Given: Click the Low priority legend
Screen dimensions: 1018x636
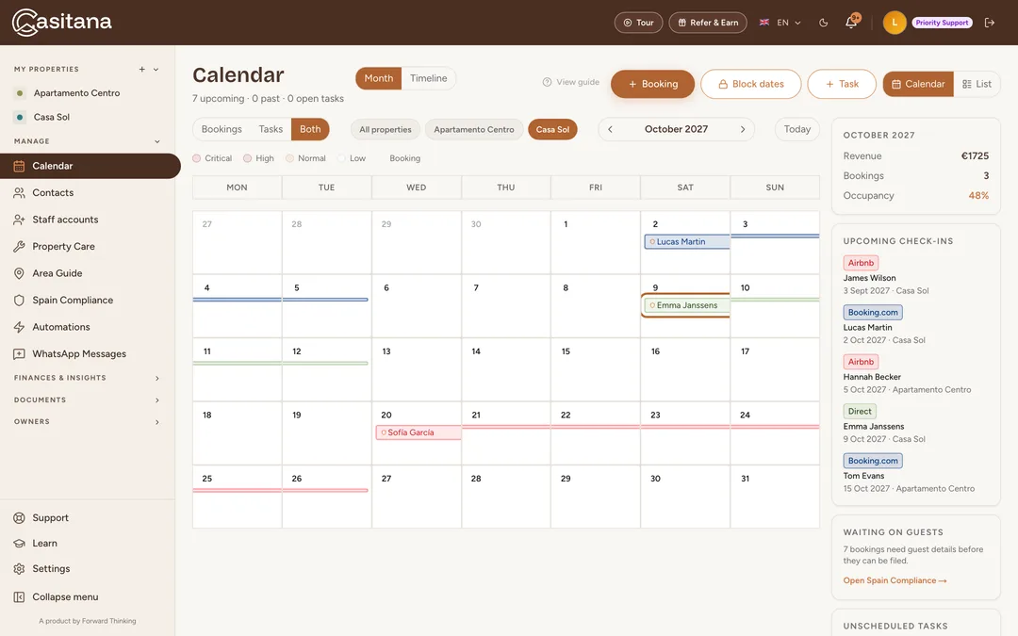Looking at the screenshot, I should tap(352, 158).
